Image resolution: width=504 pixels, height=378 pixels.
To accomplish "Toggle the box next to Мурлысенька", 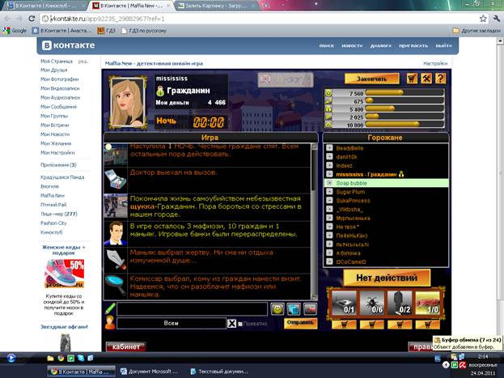I will tap(329, 218).
